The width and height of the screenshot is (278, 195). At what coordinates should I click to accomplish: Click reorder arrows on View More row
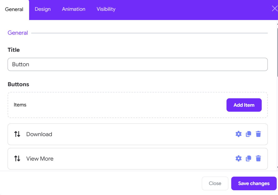pos(17,158)
